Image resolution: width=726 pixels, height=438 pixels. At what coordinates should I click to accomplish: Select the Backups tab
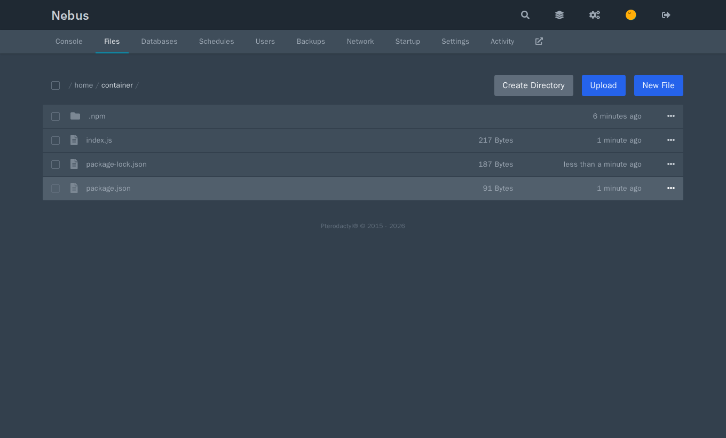click(311, 42)
